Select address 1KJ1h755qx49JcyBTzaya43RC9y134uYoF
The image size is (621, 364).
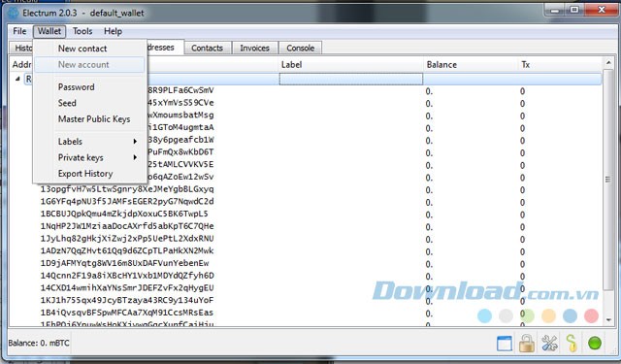(x=127, y=300)
